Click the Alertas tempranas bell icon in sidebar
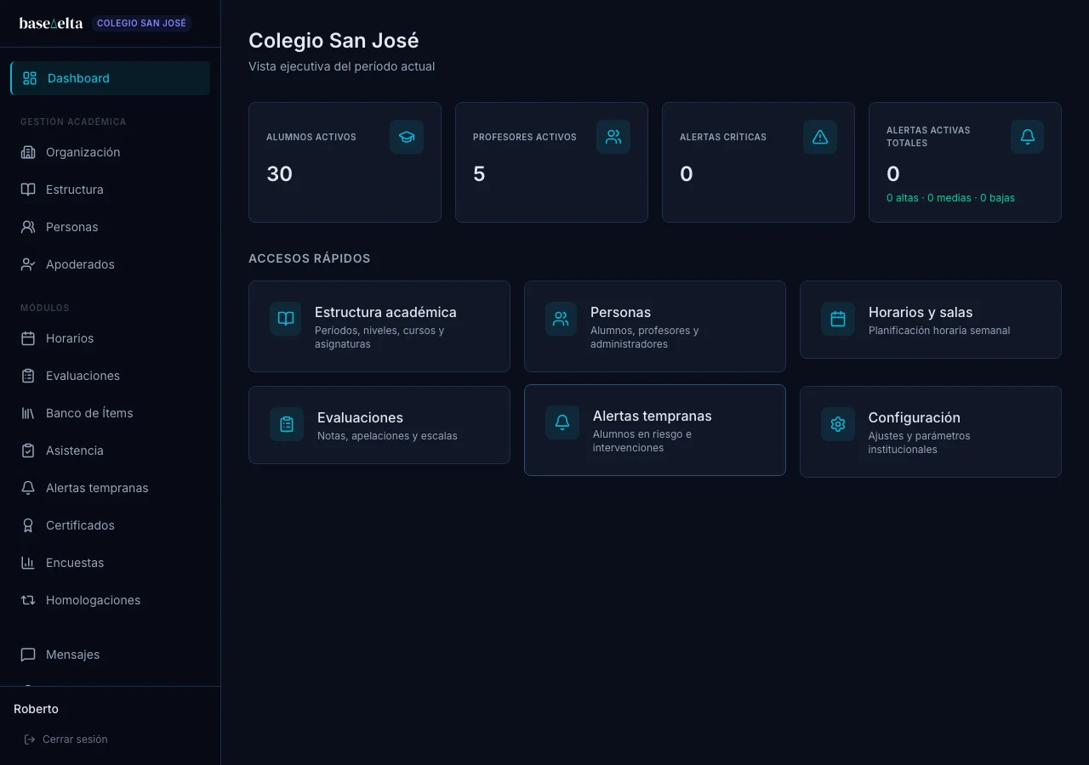 click(x=28, y=488)
